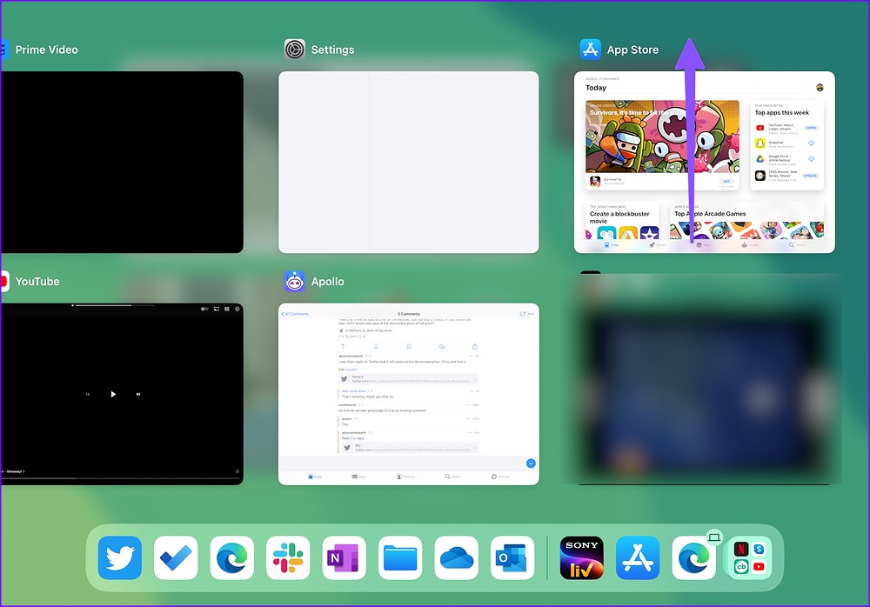The width and height of the screenshot is (870, 607).
Task: Open the Search tab in Apollo
Action: click(x=452, y=477)
